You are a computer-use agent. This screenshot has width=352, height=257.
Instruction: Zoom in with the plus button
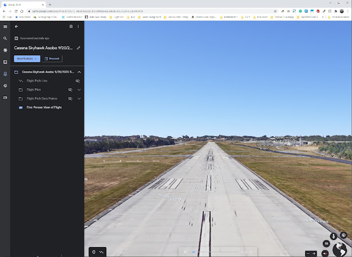click(314, 253)
